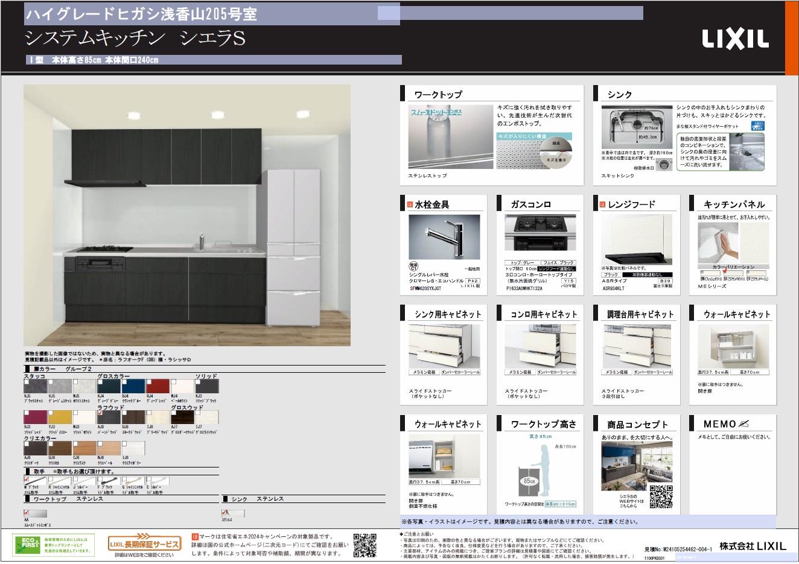Pick the NJ6 クリエペール swatch
The width and height of the screenshot is (799, 564).
point(109,448)
